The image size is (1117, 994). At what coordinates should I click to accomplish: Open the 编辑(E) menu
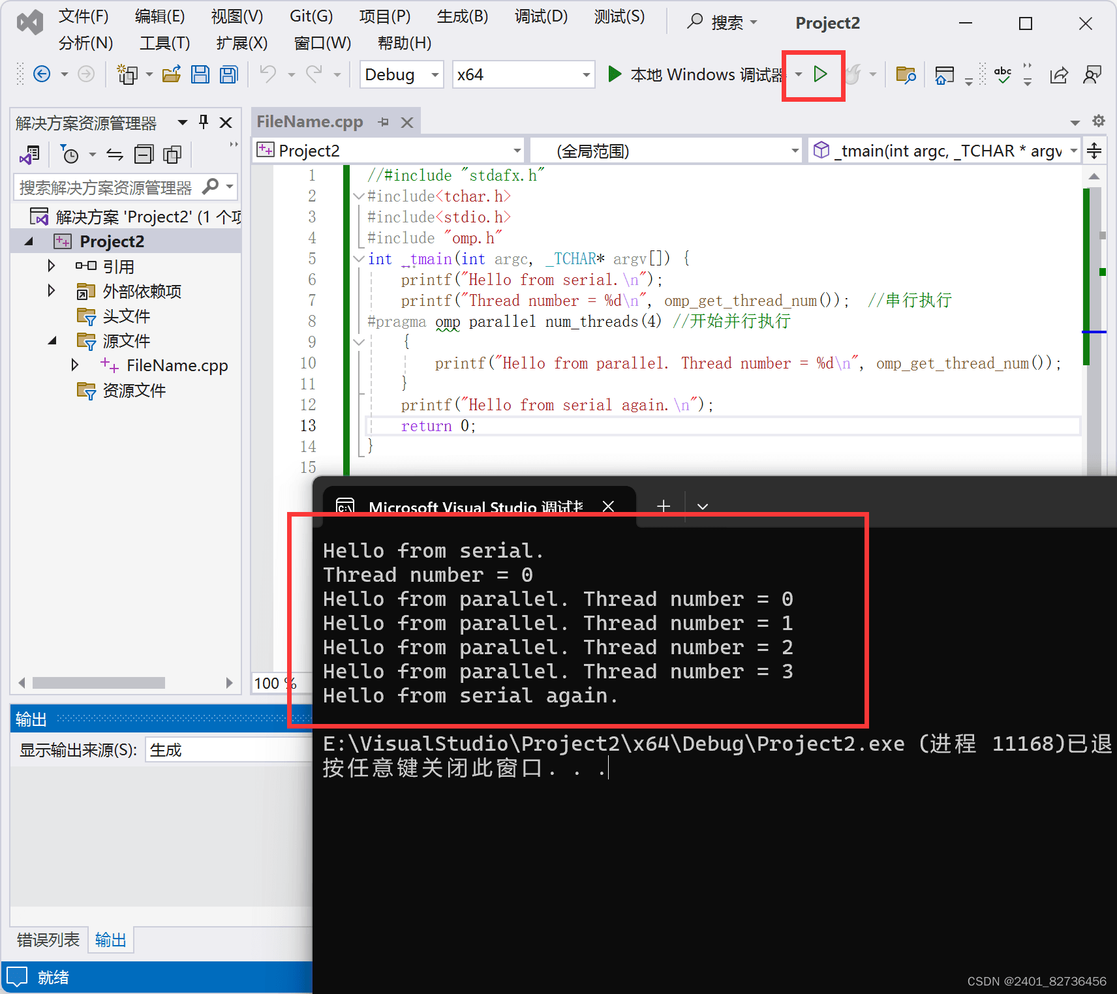pos(160,16)
